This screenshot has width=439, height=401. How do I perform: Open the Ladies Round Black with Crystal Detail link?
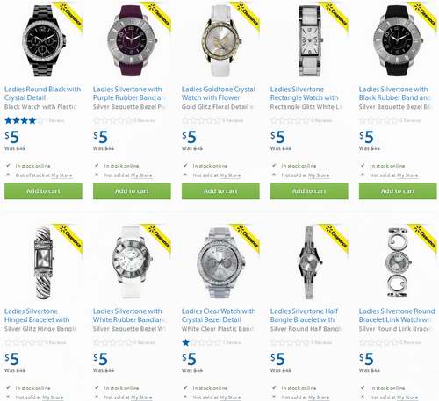pyautogui.click(x=42, y=93)
